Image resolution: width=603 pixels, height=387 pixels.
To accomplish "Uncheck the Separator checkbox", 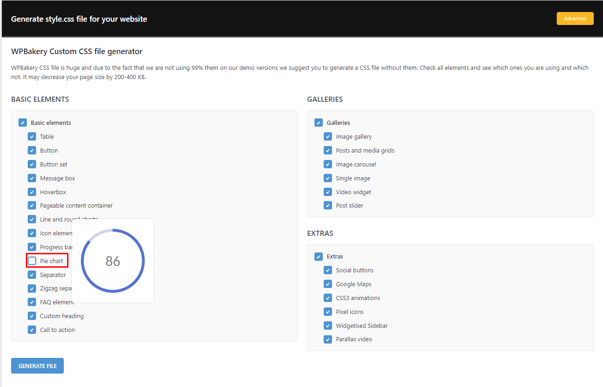I will pos(32,275).
